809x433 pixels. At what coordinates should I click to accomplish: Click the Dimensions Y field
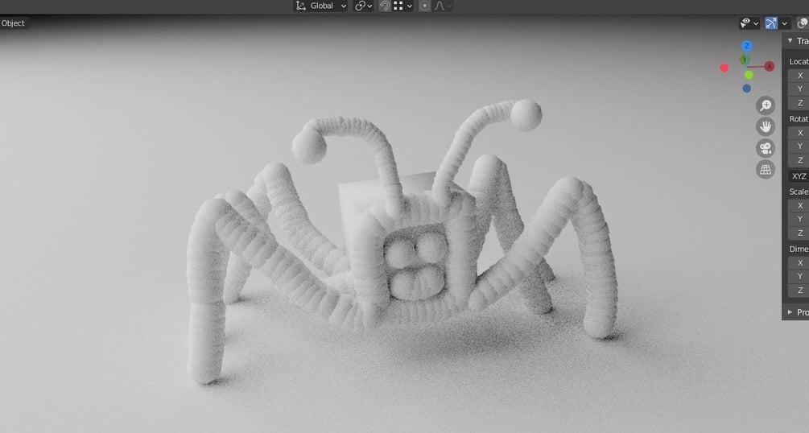799,276
